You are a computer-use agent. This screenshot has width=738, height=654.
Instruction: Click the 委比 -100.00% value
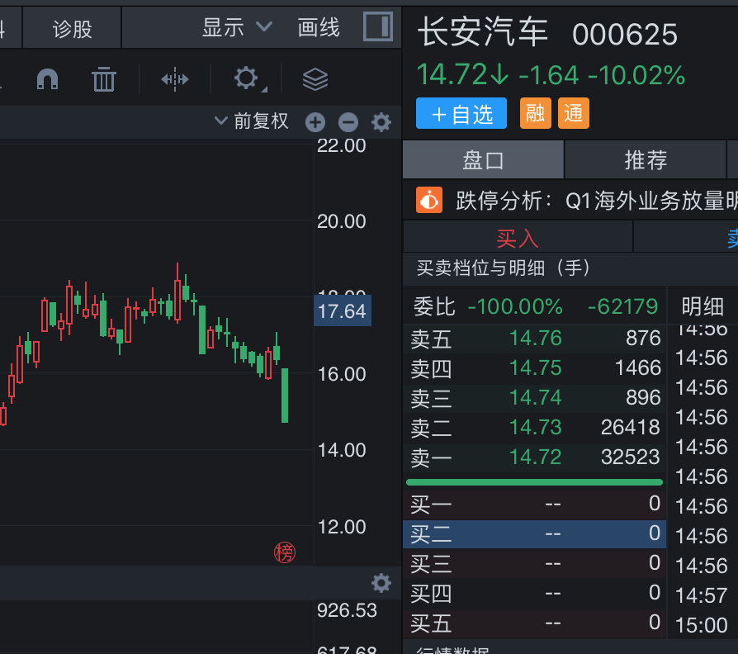point(515,306)
